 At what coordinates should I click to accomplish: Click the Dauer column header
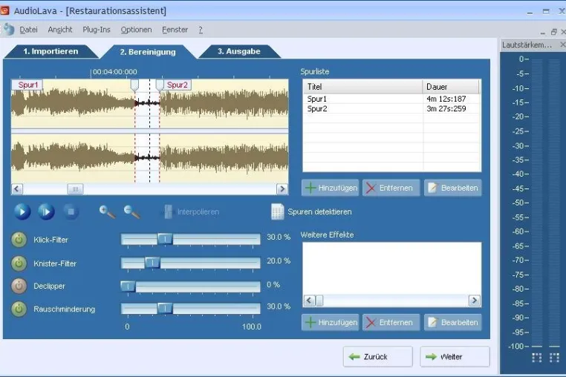point(451,87)
